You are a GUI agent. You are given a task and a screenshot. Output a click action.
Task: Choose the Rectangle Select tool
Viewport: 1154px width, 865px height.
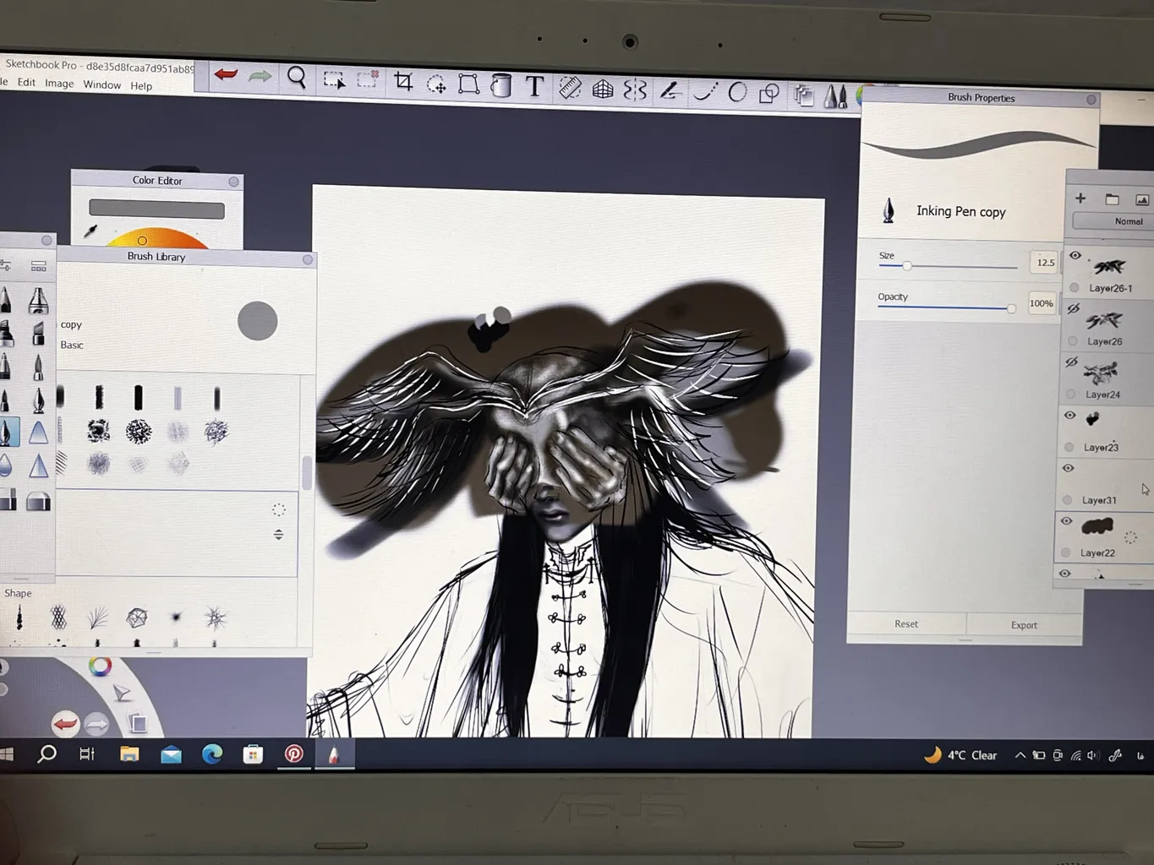coord(334,80)
